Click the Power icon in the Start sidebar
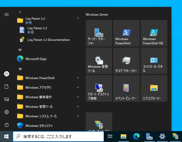Viewport: 182px width, 142px height. click(x=7, y=125)
